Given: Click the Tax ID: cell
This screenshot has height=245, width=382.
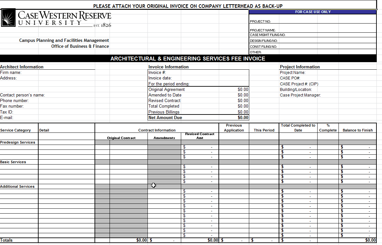Looking at the screenshot, I should (x=7, y=112).
